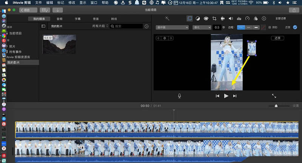Open the volume speaker settings icon
302x163 pixels.
tap(231, 18)
